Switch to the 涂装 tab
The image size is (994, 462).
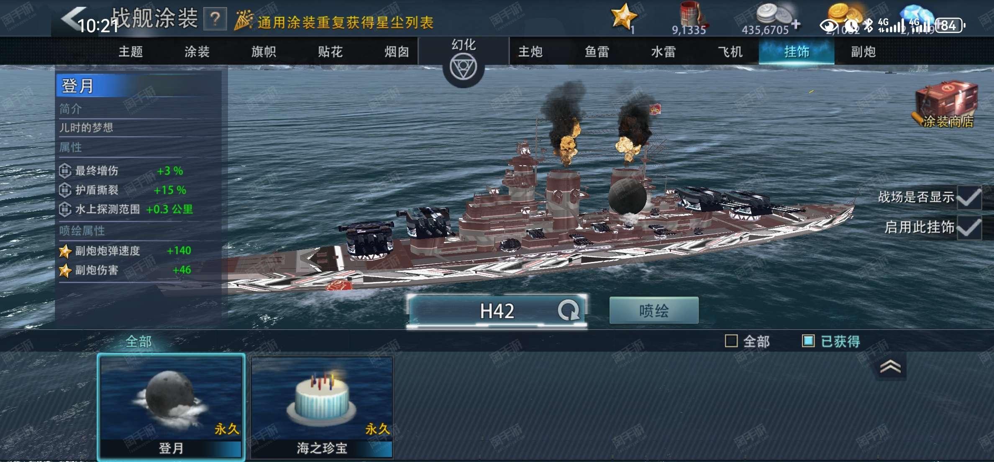pos(197,52)
